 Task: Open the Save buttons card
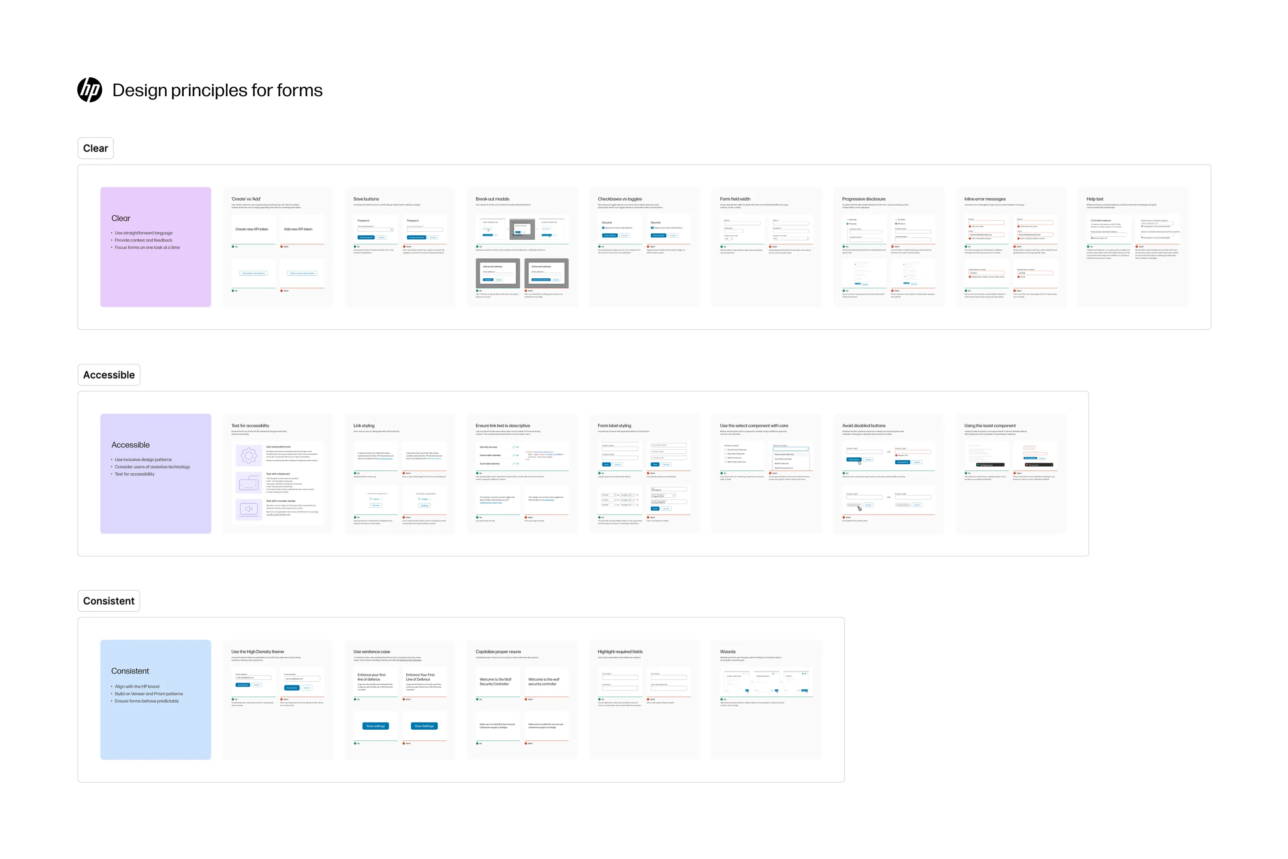coord(400,247)
